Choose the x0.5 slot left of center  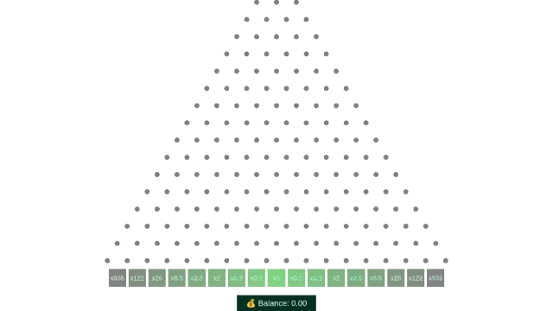click(x=237, y=278)
